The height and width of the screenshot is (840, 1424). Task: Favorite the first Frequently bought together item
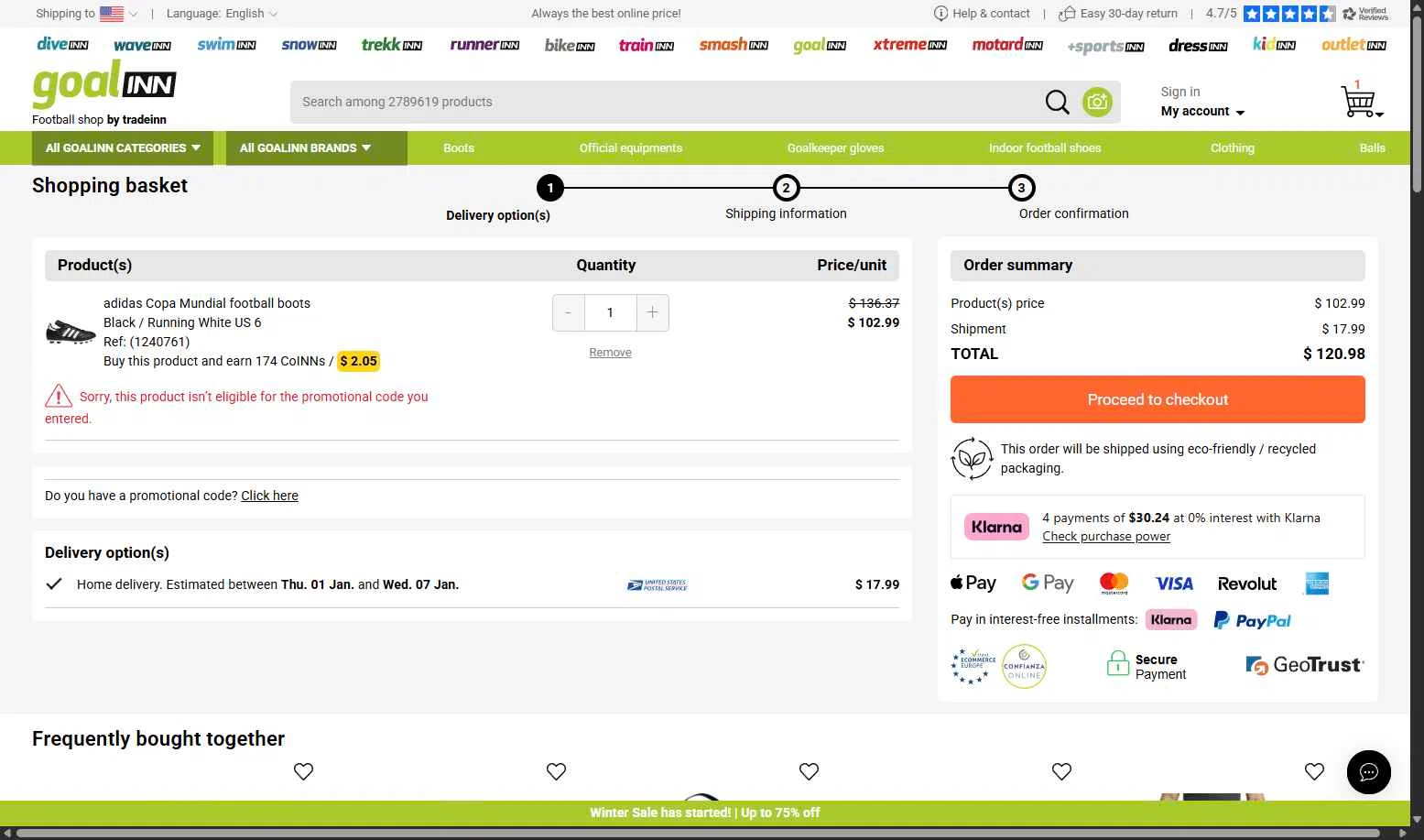pyautogui.click(x=303, y=771)
